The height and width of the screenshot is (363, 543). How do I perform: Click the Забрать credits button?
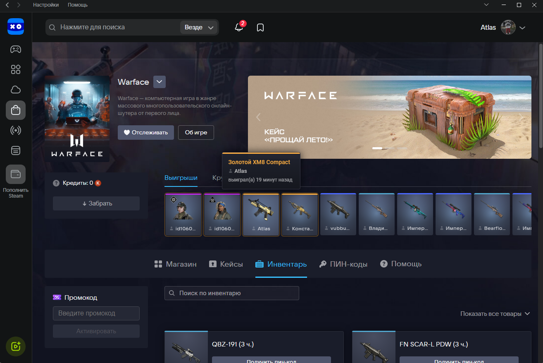click(96, 203)
